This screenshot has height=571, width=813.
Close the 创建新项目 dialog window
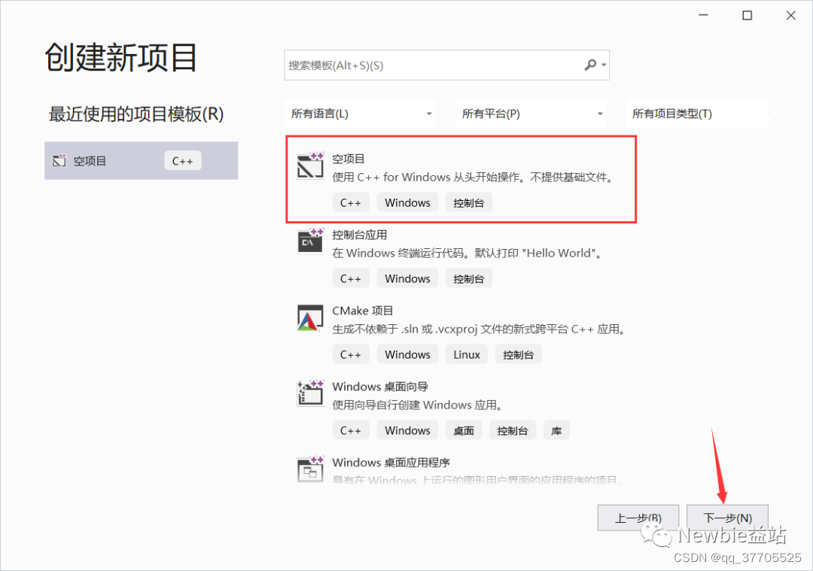coord(790,16)
